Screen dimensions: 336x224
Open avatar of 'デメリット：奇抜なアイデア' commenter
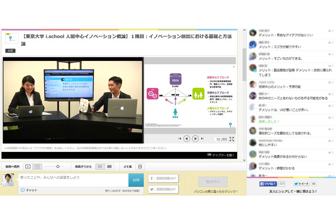click(253, 33)
